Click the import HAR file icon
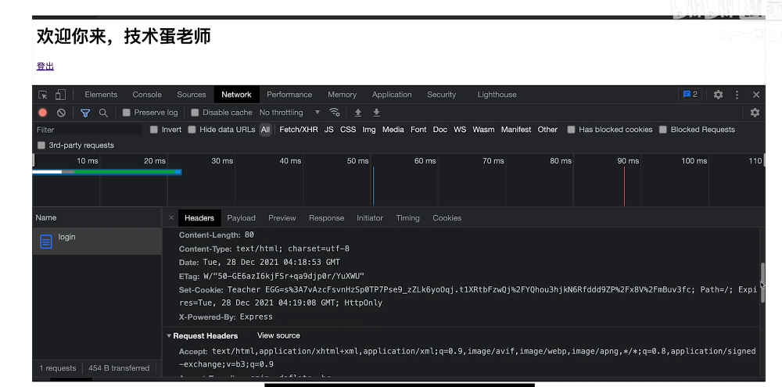The width and height of the screenshot is (782, 387). point(358,113)
